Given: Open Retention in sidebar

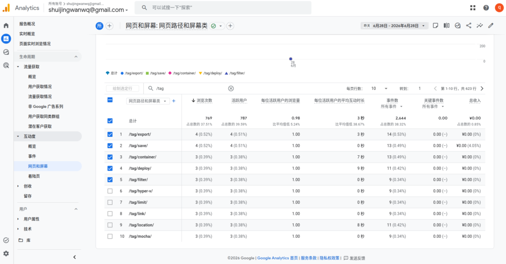Looking at the screenshot, I should pyautogui.click(x=28, y=196).
